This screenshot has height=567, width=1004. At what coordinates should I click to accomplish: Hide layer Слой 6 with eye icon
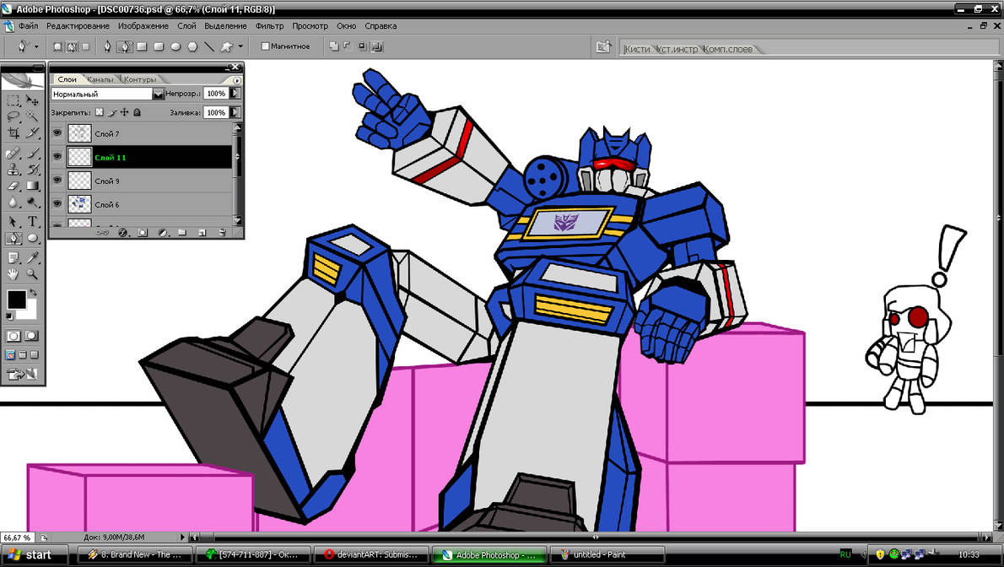(57, 204)
